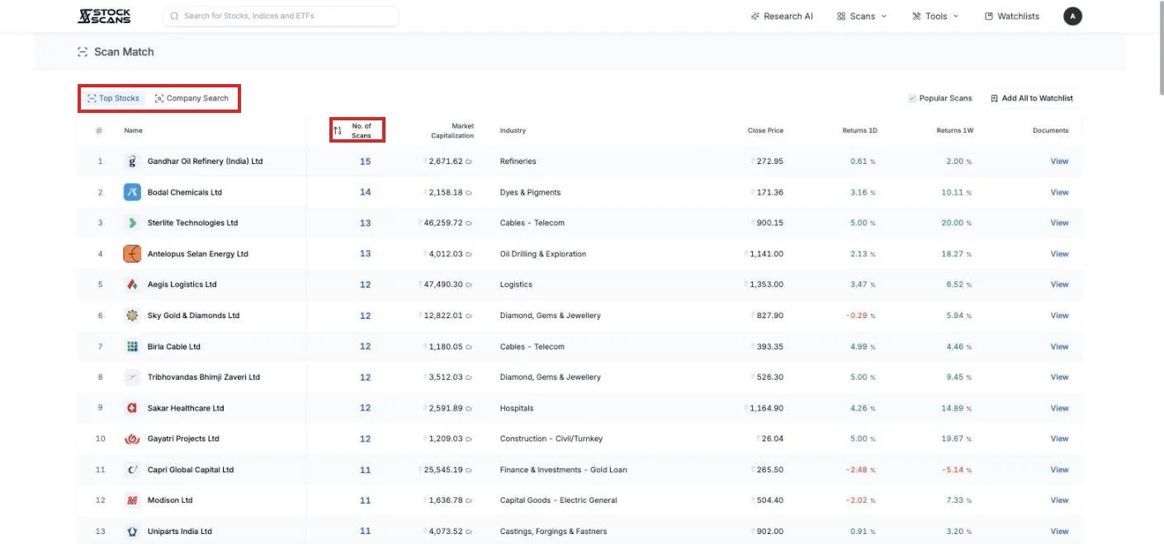Click 1W return value 20.00 %
Viewport: 1164px width, 544px height.
(956, 223)
